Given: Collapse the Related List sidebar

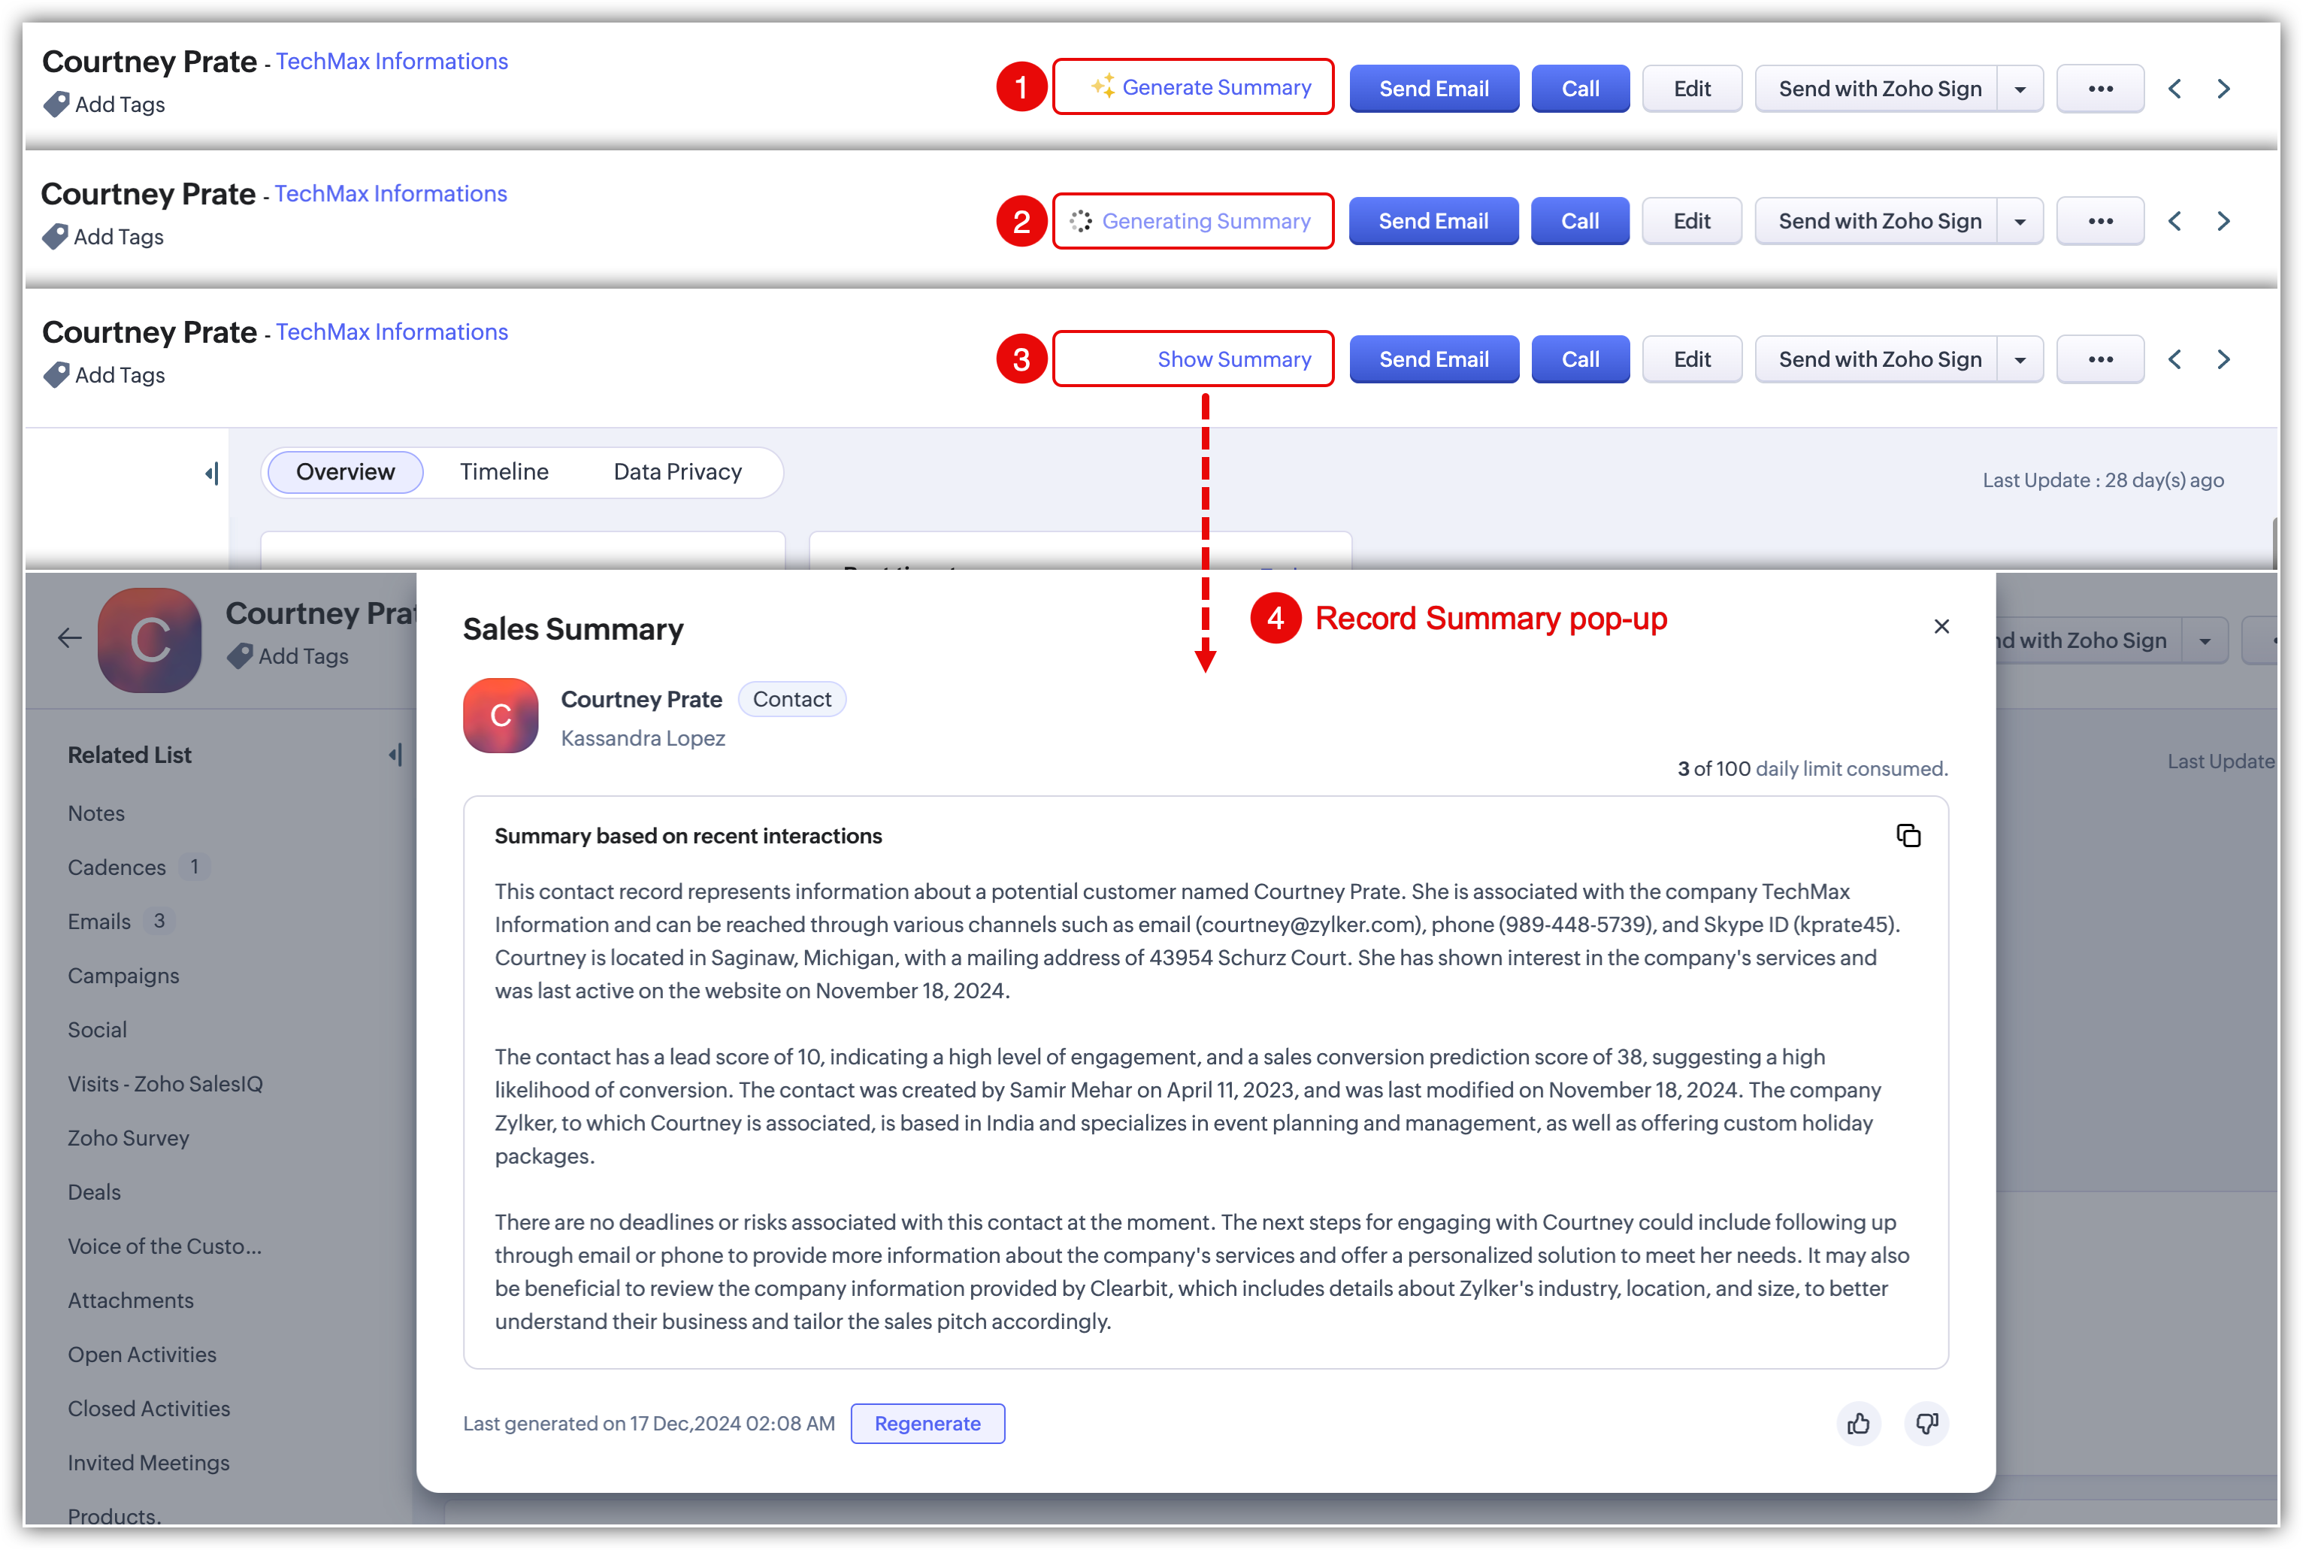Looking at the screenshot, I should coord(395,755).
